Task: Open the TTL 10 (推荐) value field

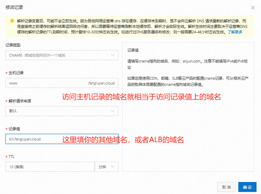Action: [50, 167]
